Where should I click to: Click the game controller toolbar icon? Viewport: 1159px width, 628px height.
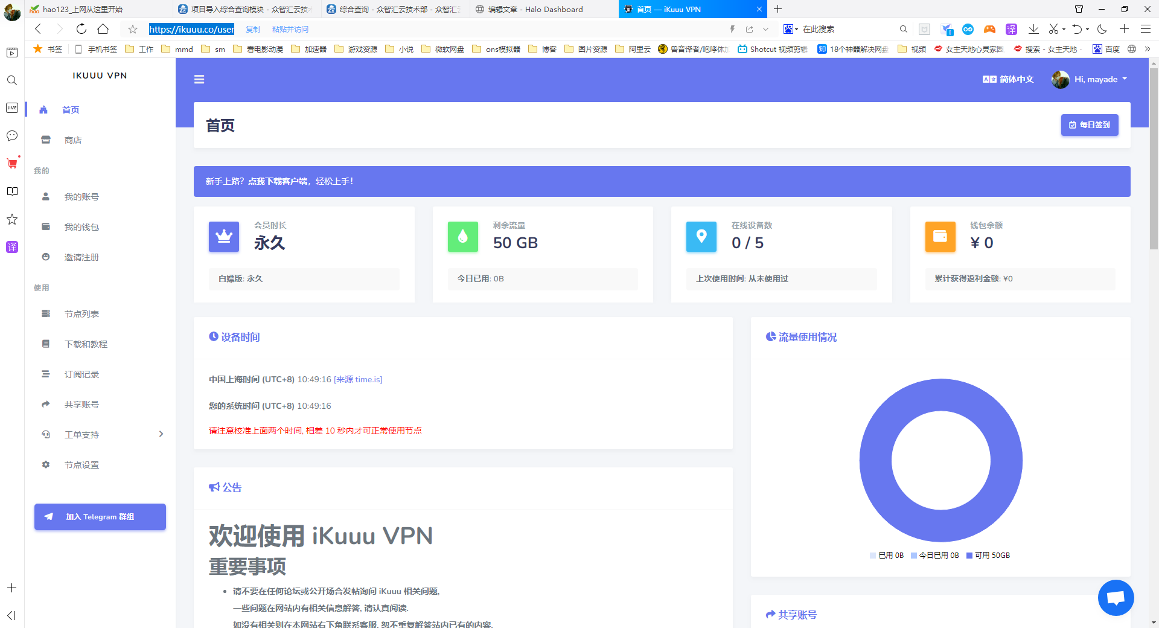[x=989, y=29]
